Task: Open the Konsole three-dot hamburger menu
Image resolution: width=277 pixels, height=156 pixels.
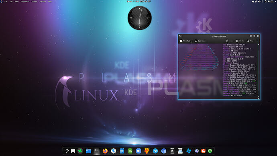Action: click(257, 41)
